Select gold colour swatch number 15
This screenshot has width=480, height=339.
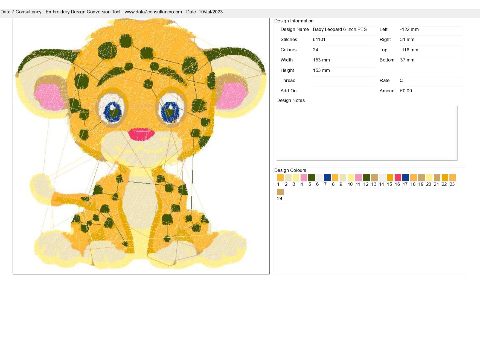(390, 178)
